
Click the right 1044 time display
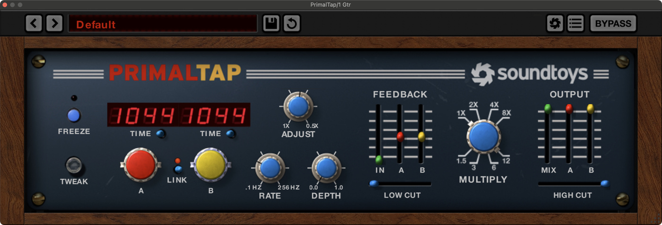214,115
